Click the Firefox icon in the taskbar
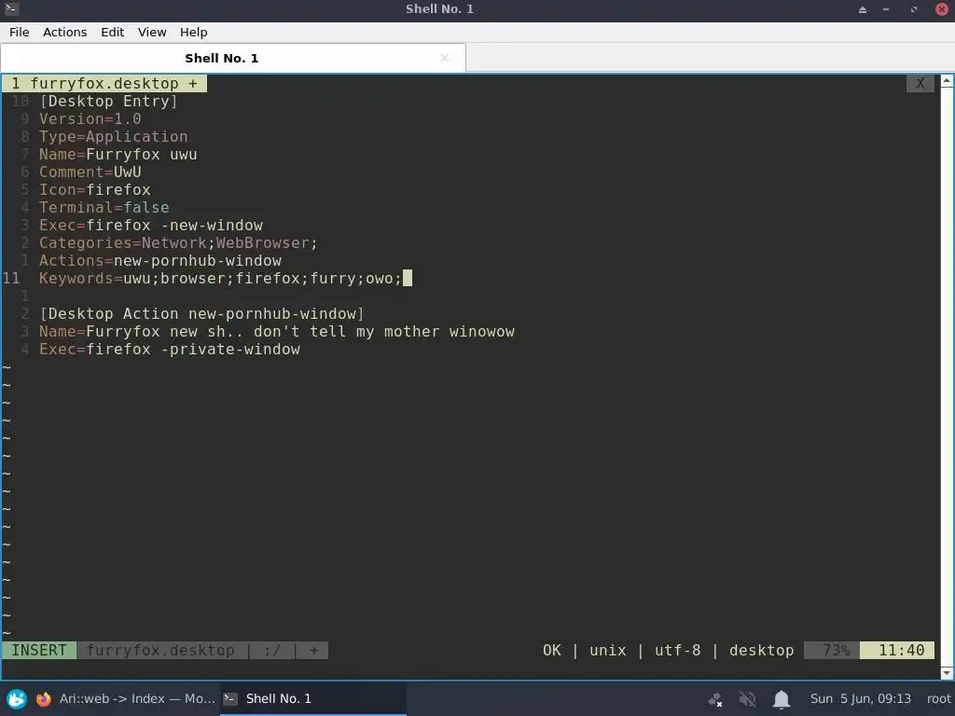Image resolution: width=955 pixels, height=716 pixels. [x=43, y=698]
